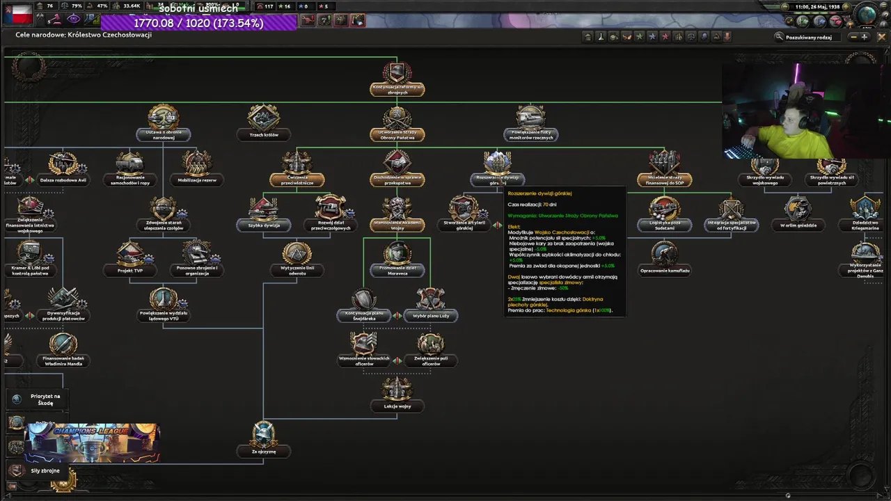Select the Powiększenie wydziału lądowego VTÚ focus
891x501 pixels.
pyautogui.click(x=164, y=305)
